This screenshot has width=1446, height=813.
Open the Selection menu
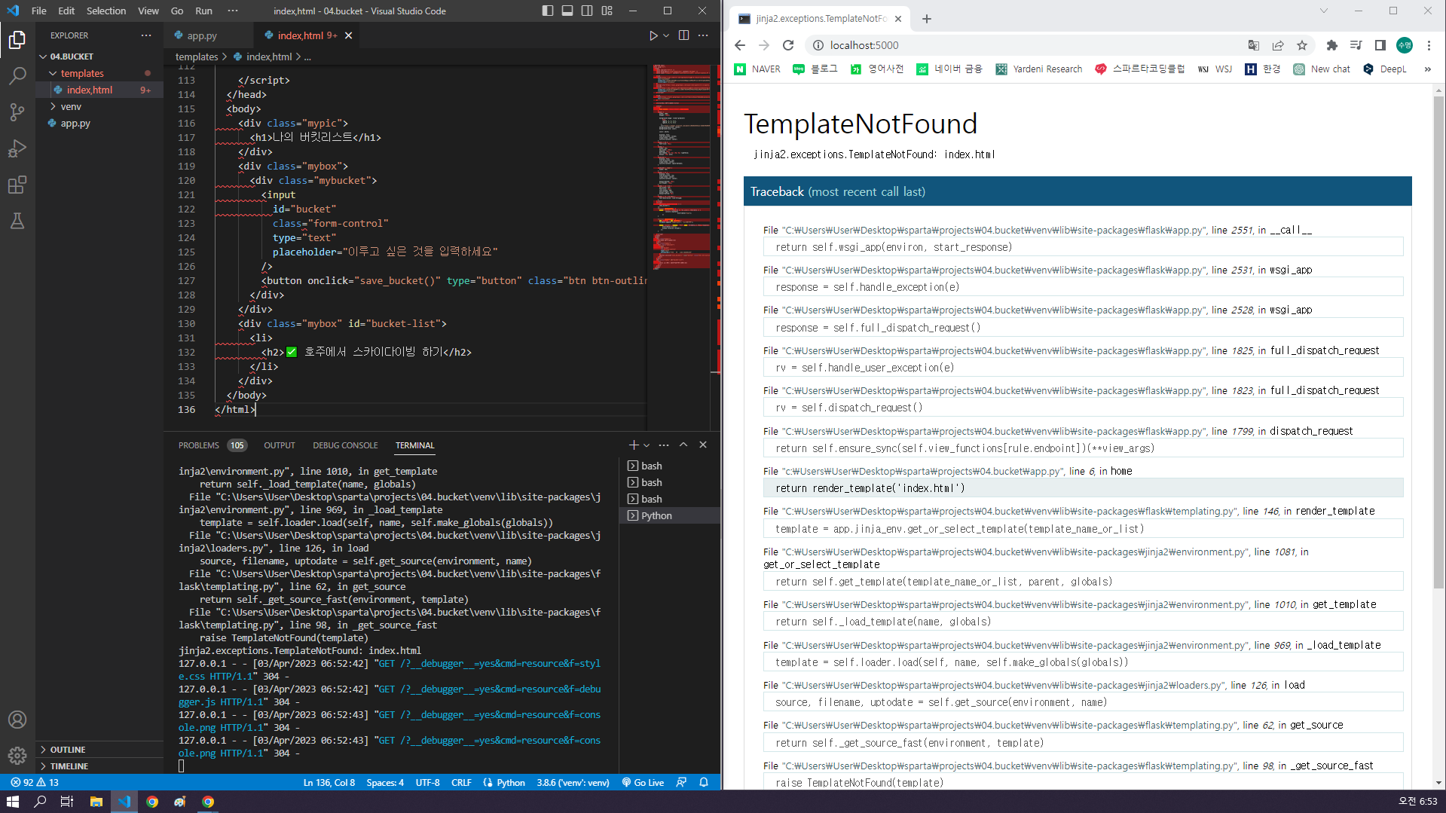pyautogui.click(x=106, y=11)
